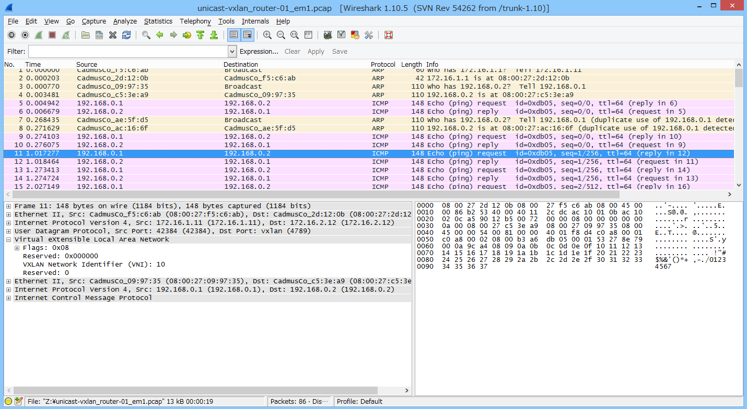747x409 pixels.
Task: Start a new live capture
Action: [39, 35]
